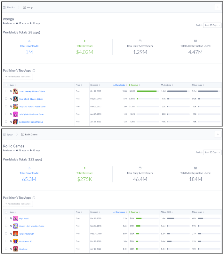Image resolution: width=224 pixels, height=255 pixels.
Task: Open Tropicats: Match 3 Puzzle Game link
Action: (32, 107)
